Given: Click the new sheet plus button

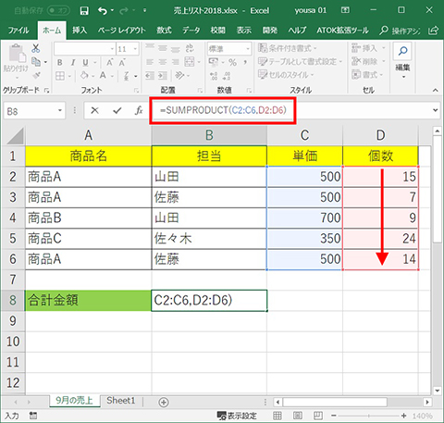Looking at the screenshot, I should point(164,402).
